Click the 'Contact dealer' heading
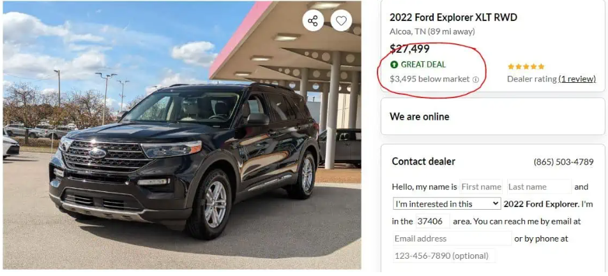This screenshot has width=608, height=276. 423,162
